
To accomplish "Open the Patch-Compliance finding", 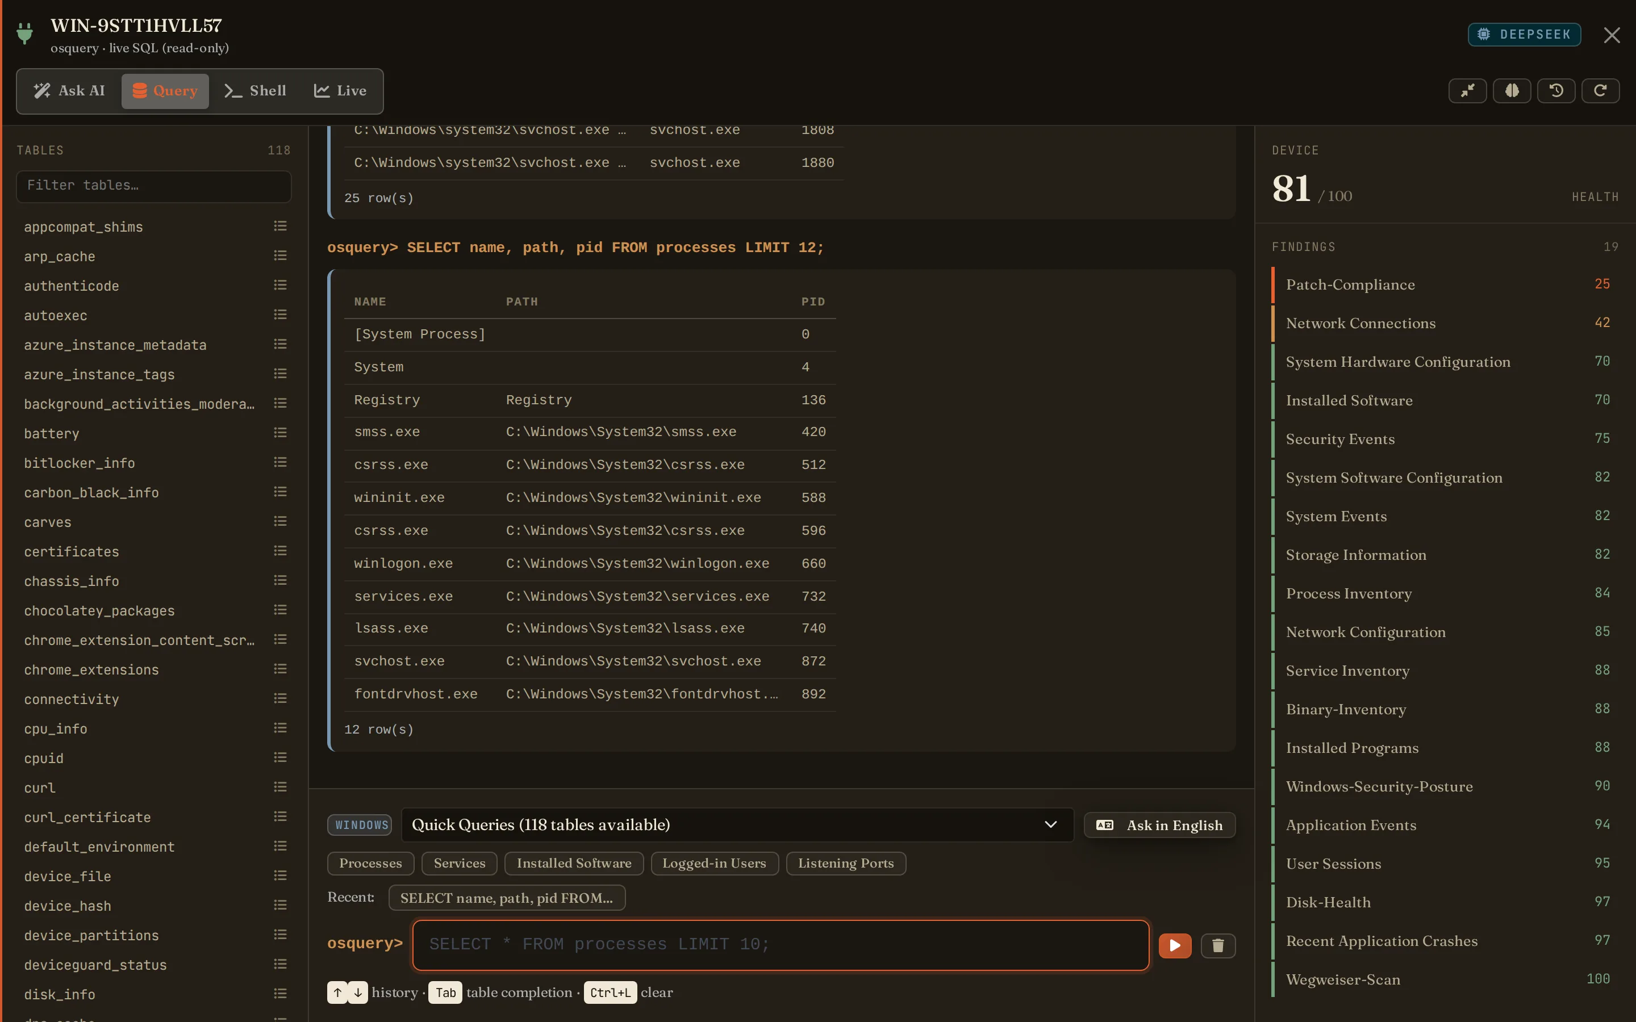I will pos(1445,284).
